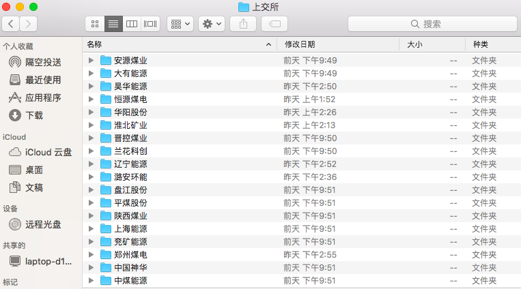The height and width of the screenshot is (289, 521).
Task: Select the 潞安环能 folder icon
Action: pyautogui.click(x=106, y=177)
